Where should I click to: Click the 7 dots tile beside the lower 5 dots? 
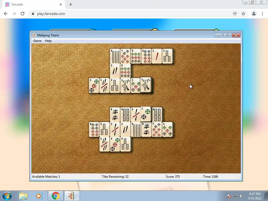pyautogui.click(x=157, y=129)
